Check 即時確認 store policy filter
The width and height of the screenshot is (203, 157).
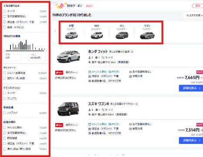(4, 138)
